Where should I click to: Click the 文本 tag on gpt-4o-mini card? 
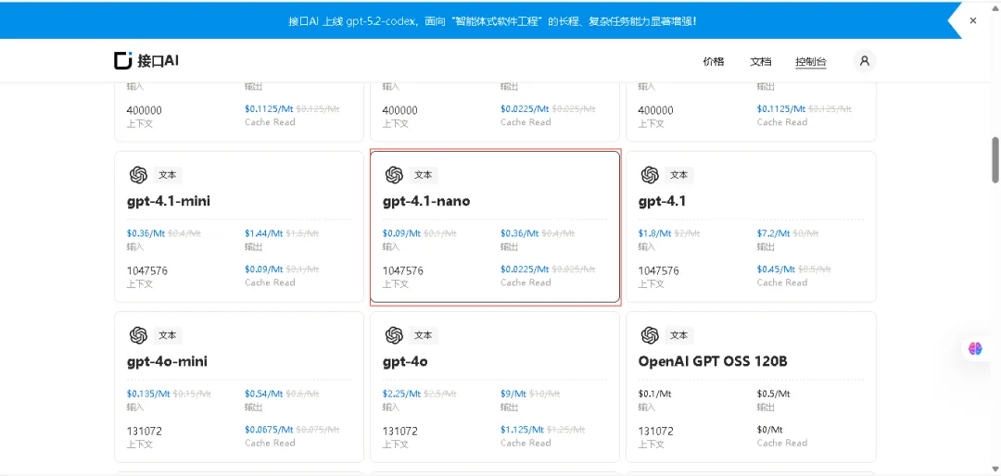168,335
